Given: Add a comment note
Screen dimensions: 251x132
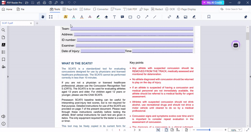Looking at the screenshot, I should (122, 17).
